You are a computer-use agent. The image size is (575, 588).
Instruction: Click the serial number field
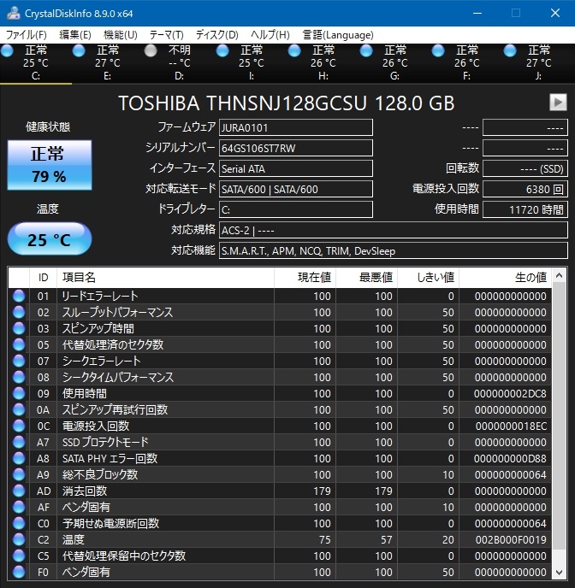(295, 148)
